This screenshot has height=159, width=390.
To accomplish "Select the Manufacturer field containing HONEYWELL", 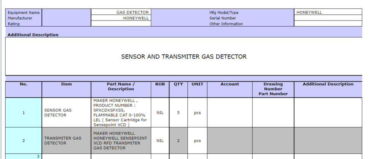I will click(x=121, y=18).
